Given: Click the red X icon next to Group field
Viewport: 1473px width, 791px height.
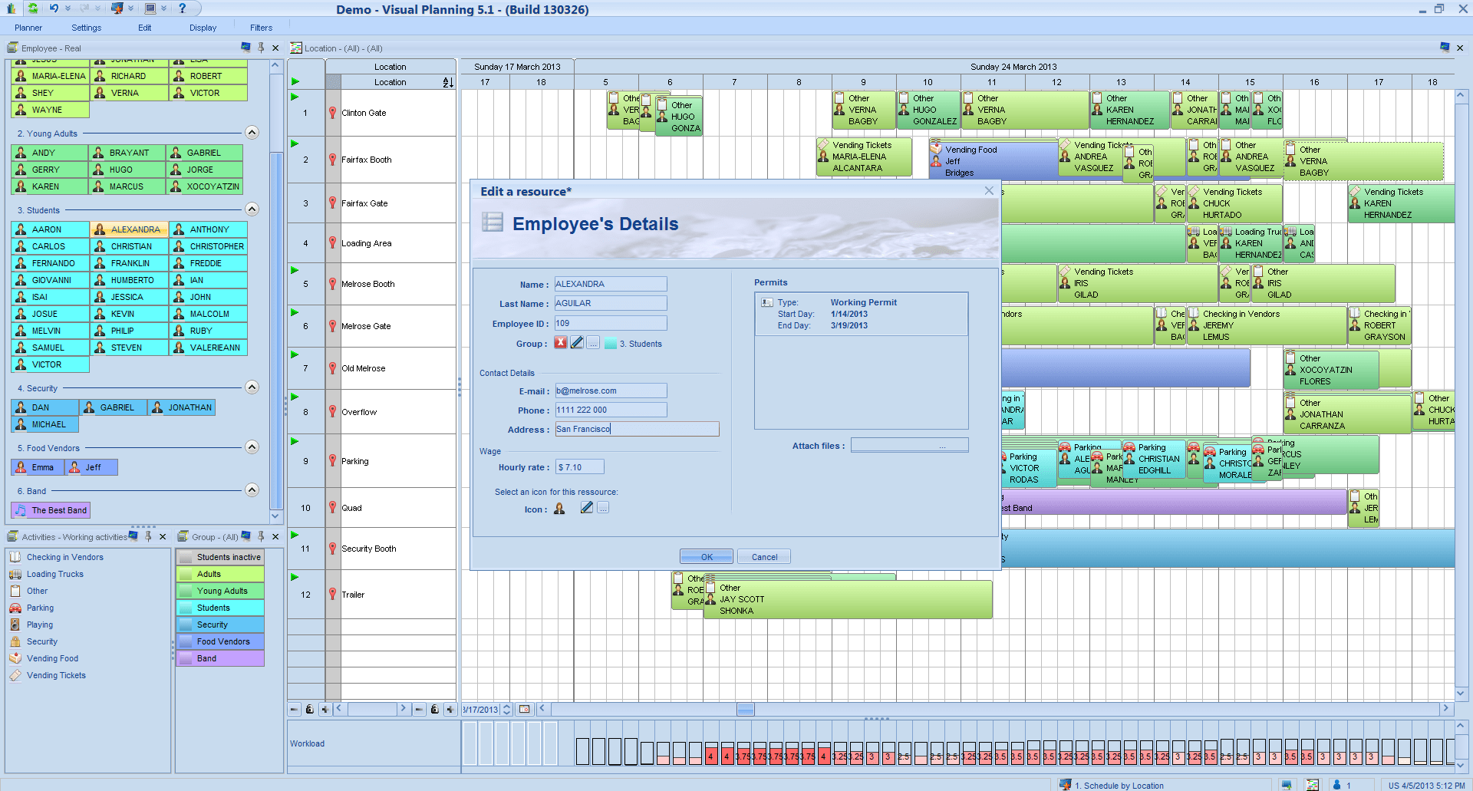Looking at the screenshot, I should point(561,343).
